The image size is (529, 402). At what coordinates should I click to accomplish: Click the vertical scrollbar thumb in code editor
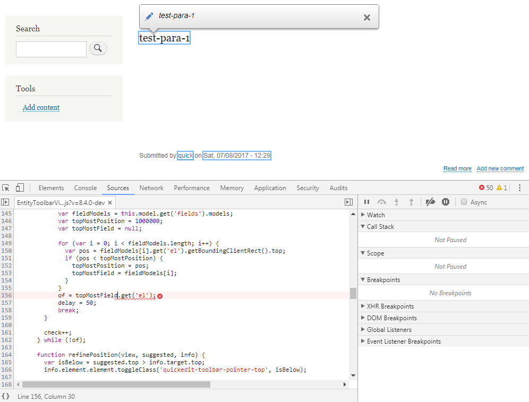[x=353, y=294]
